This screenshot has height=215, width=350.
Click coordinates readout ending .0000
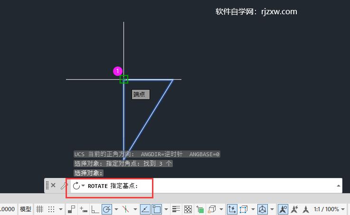click(x=8, y=209)
